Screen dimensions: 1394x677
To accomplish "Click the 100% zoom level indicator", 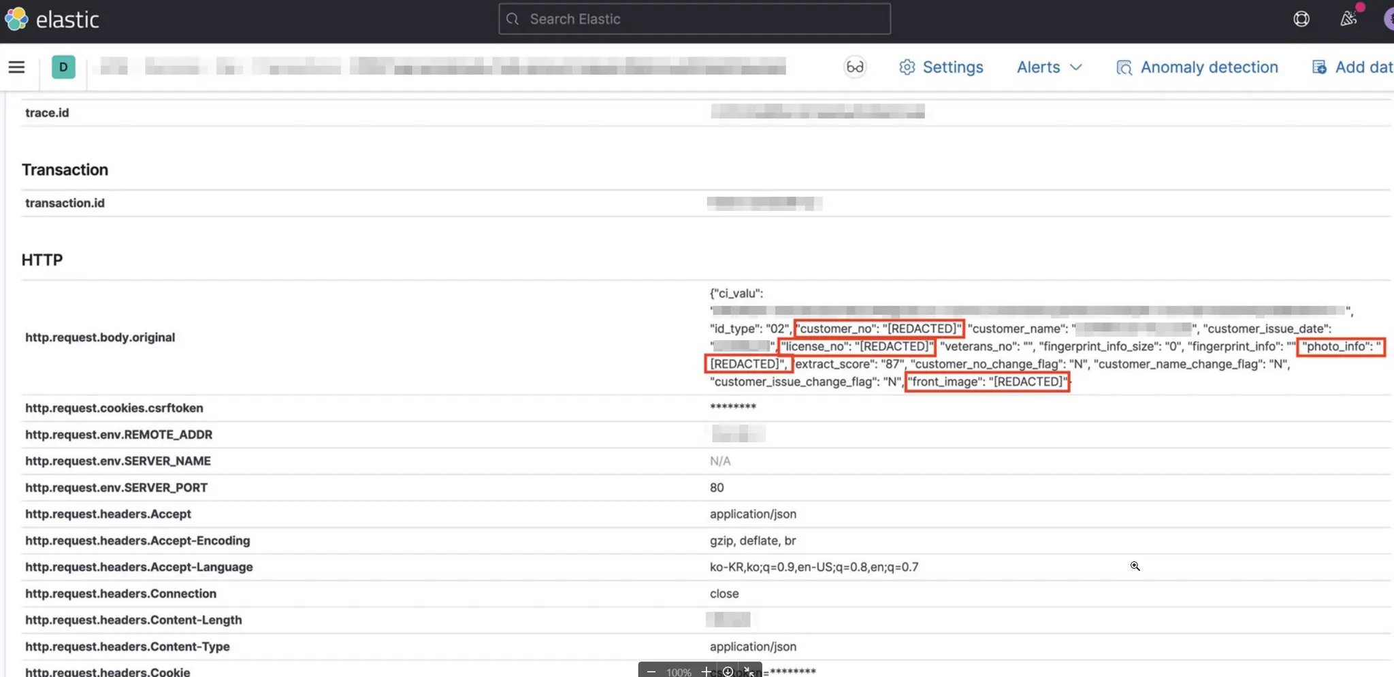I will [x=679, y=672].
